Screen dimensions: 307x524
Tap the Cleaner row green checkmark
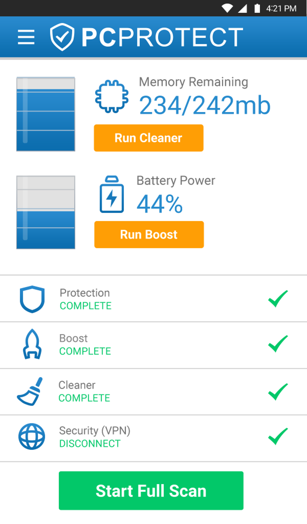[x=278, y=392]
